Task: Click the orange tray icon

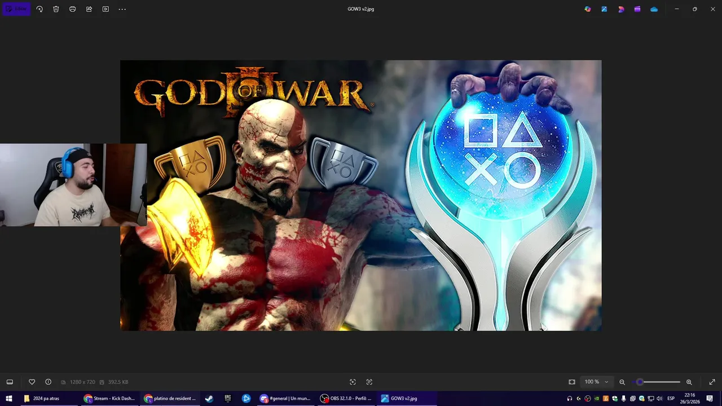Action: click(x=606, y=399)
